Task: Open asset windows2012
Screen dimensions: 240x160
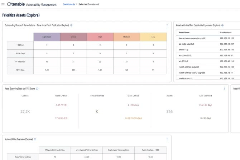Action: (x=185, y=55)
